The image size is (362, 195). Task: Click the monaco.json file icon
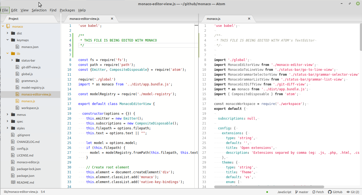click(x=18, y=47)
